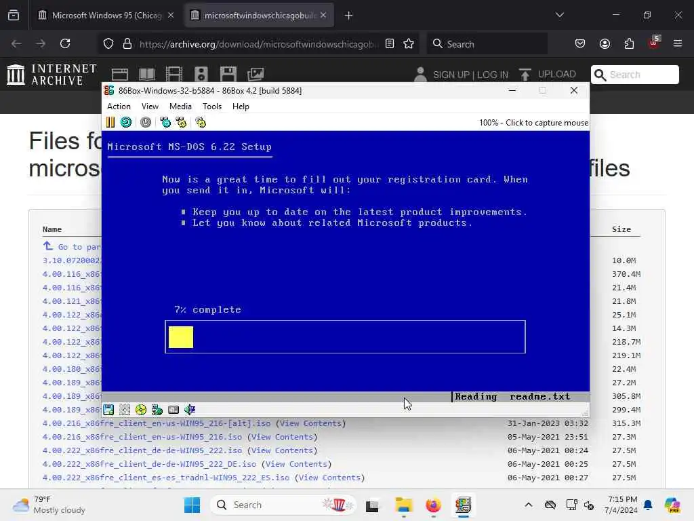
Task: Open the Firefox View icon
Action: click(x=14, y=15)
